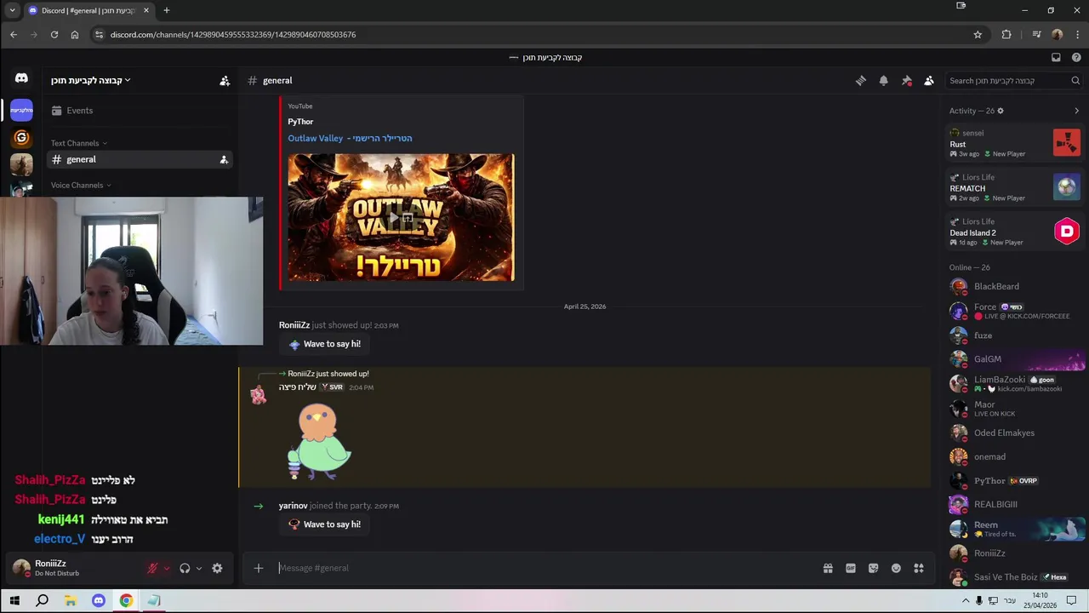This screenshot has width=1089, height=613.
Task: Collapse the Text Channels category
Action: click(79, 143)
